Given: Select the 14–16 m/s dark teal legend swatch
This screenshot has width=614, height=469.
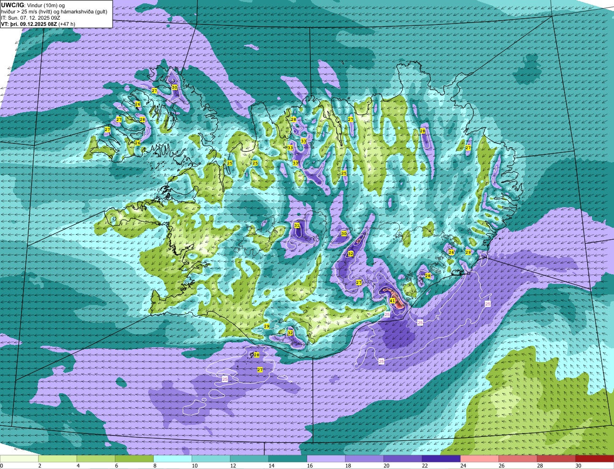Looking at the screenshot, I should (288, 459).
